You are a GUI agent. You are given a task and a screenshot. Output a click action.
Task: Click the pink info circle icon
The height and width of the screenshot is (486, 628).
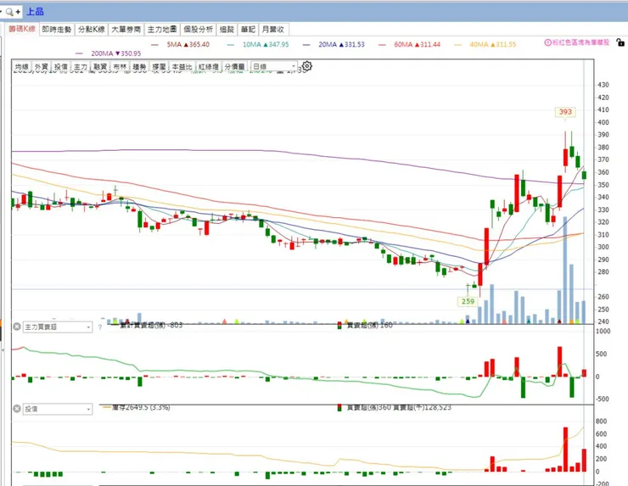pyautogui.click(x=547, y=42)
